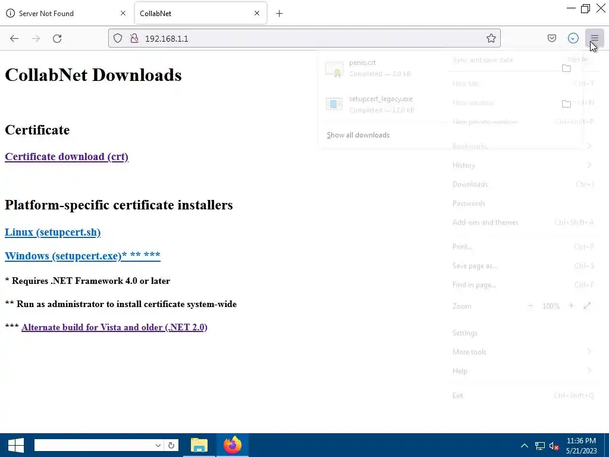
Task: Open network status tray icon
Action: point(540,446)
